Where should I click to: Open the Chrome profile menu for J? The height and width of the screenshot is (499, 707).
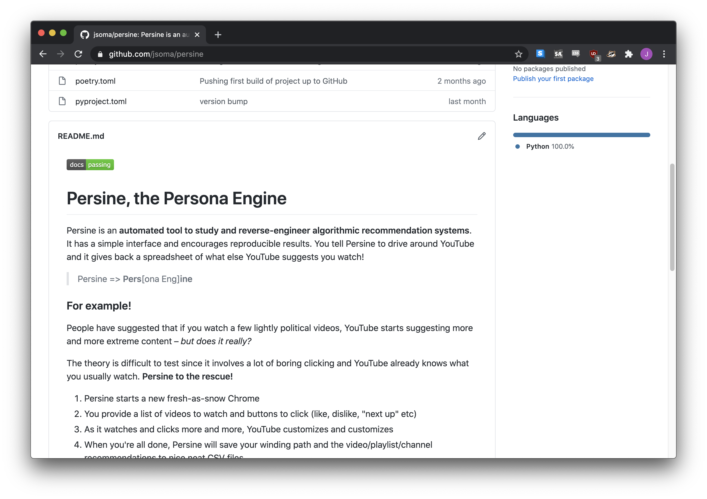(646, 54)
